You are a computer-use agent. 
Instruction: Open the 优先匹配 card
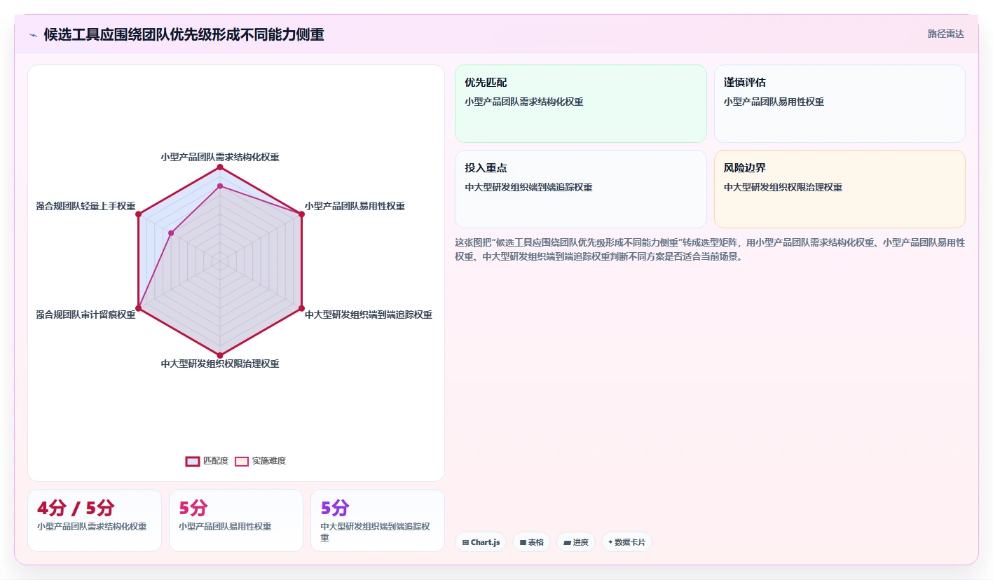coord(581,104)
